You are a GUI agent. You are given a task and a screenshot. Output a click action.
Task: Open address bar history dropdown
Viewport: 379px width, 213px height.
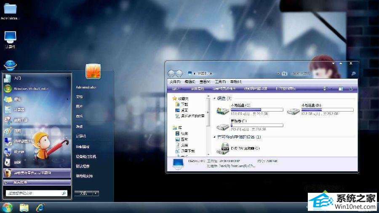click(x=278, y=73)
